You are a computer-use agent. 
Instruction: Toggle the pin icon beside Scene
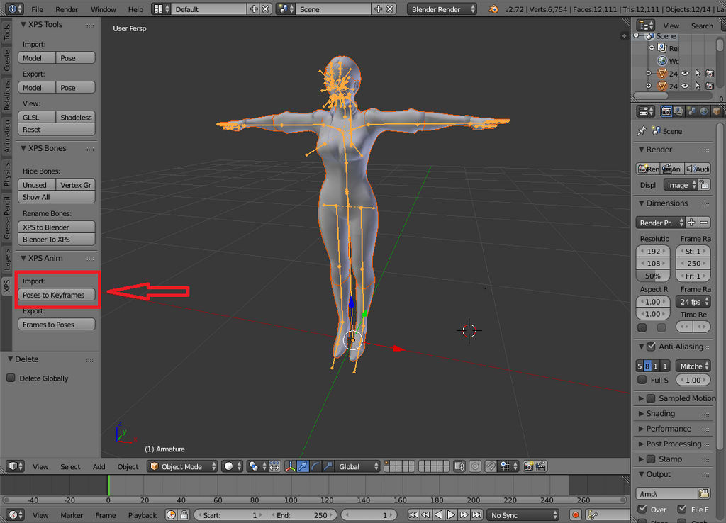(642, 131)
